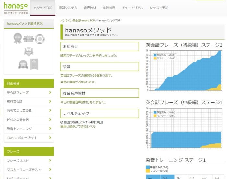Click the 初級編 ステージ2 progress chart
Screen dimensions: 227x179
pos(186,70)
